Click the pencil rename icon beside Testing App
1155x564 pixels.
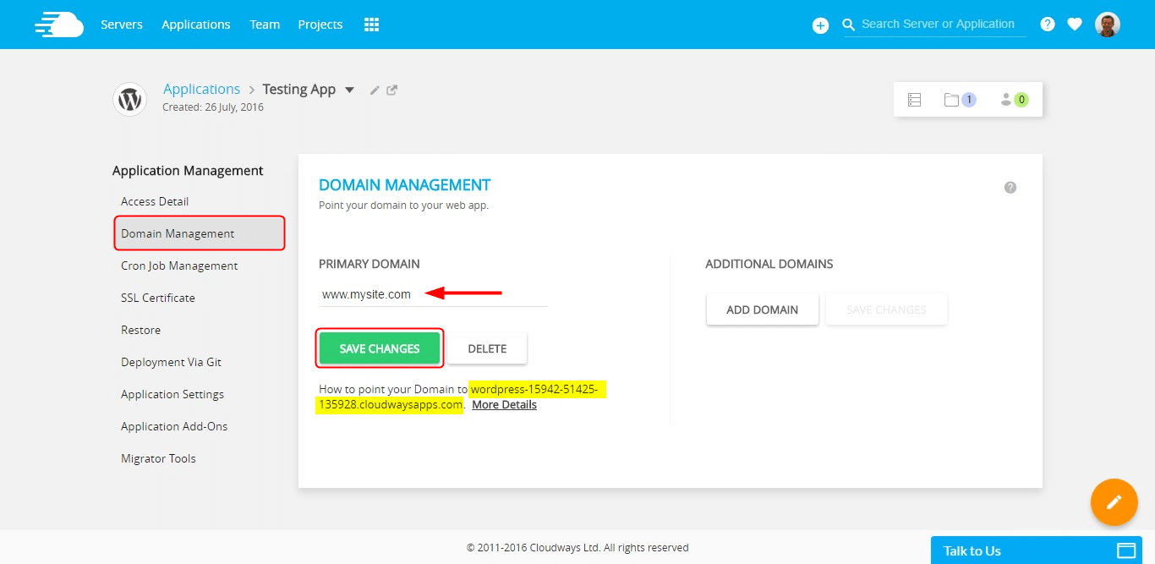click(x=375, y=90)
